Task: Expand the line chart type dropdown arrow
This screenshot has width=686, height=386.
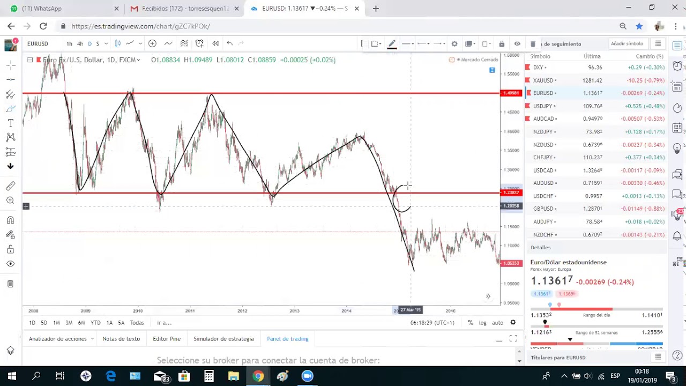Action: coord(140,43)
